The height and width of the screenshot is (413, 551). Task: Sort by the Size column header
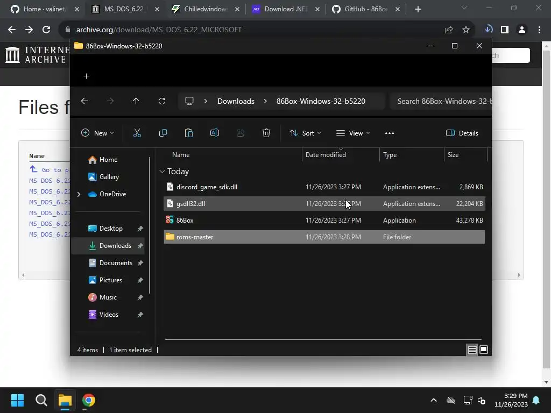(x=465, y=155)
